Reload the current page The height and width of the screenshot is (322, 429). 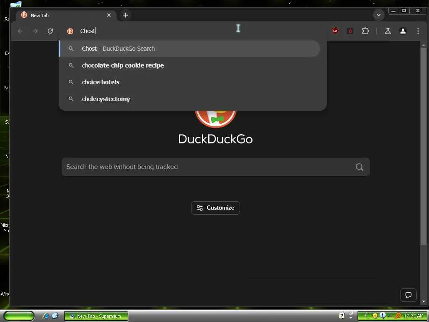tap(50, 31)
